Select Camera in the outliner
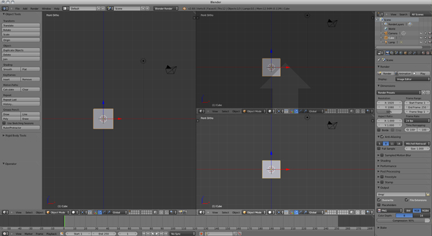This screenshot has height=236, width=432. click(393, 33)
